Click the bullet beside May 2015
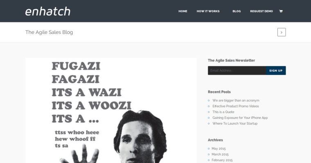The width and height of the screenshot is (311, 163). click(209, 149)
